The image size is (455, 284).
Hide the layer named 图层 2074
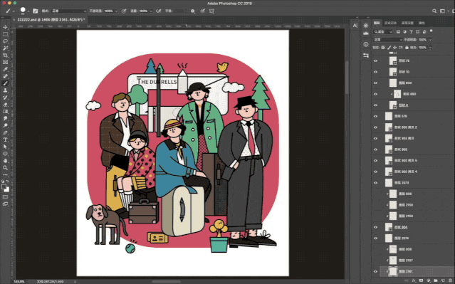(375, 238)
